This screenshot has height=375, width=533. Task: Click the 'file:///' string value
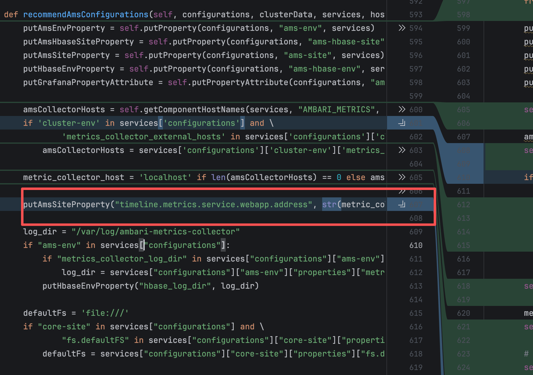tap(105, 313)
